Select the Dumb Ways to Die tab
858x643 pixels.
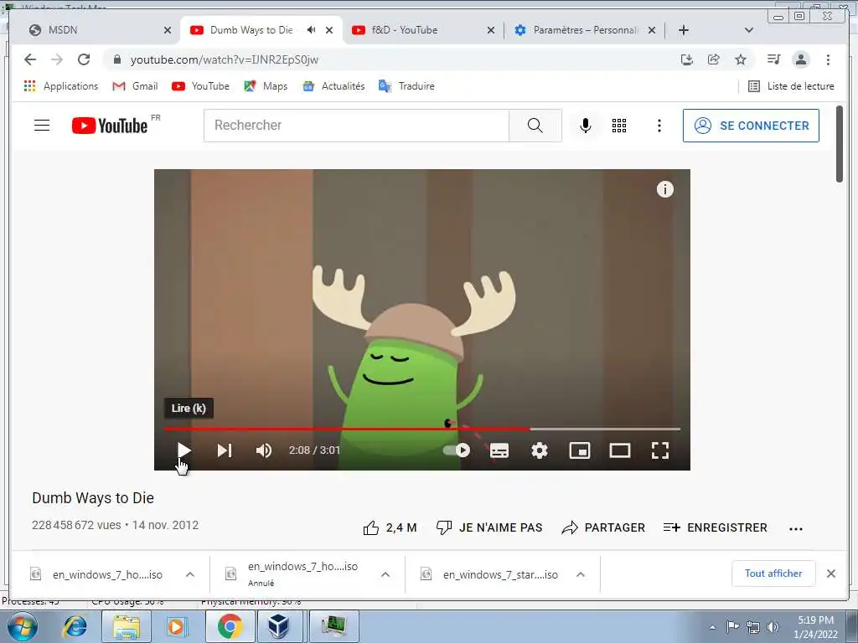(x=251, y=30)
